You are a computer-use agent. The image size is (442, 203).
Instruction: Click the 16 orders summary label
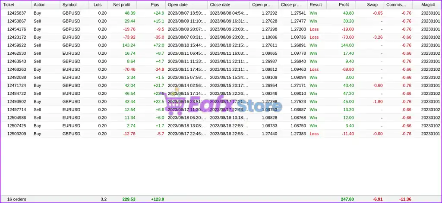[17, 199]
